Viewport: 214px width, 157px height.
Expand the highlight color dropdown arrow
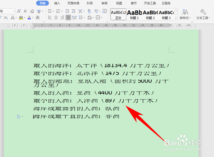click(x=25, y=18)
